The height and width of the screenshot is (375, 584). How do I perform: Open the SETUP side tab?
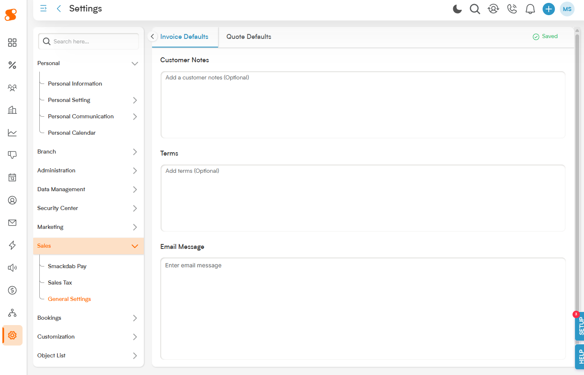(579, 326)
